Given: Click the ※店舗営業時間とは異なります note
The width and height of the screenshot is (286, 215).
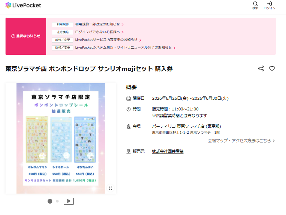Looking at the screenshot, I should [179, 116].
